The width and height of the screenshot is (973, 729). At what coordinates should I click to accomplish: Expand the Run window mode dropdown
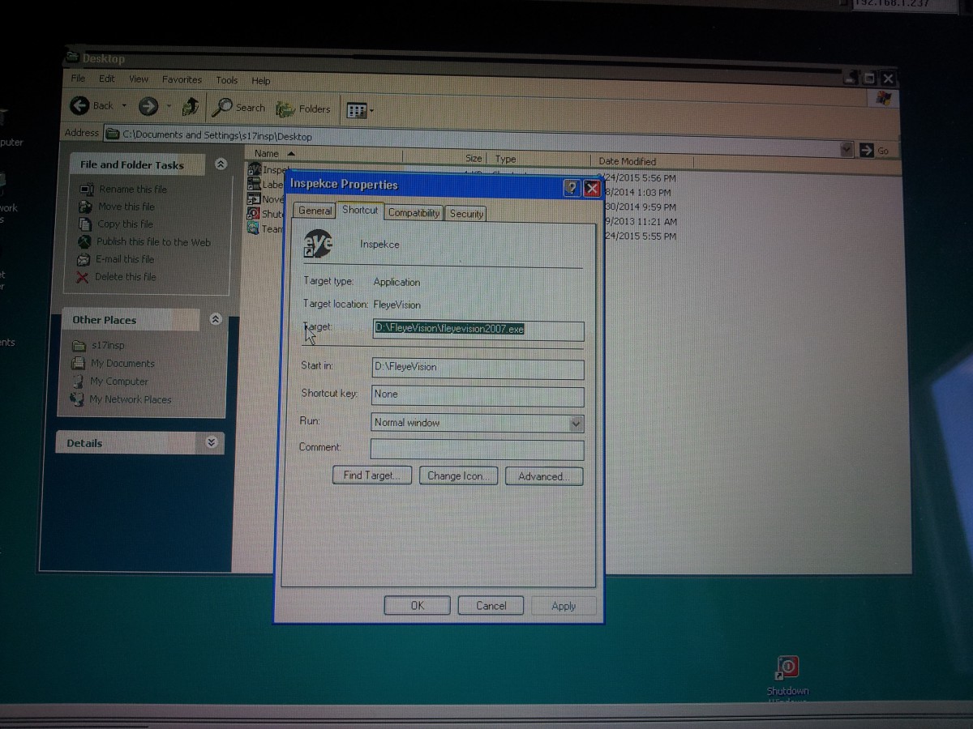point(575,423)
